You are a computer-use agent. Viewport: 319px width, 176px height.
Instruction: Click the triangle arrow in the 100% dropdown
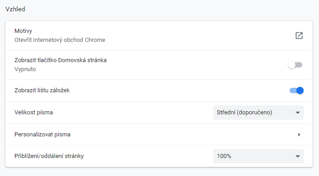[x=298, y=156]
